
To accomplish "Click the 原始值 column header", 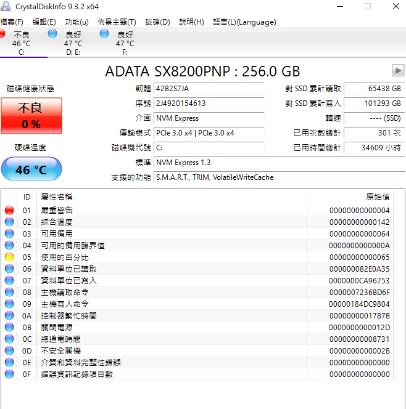I will tap(378, 197).
